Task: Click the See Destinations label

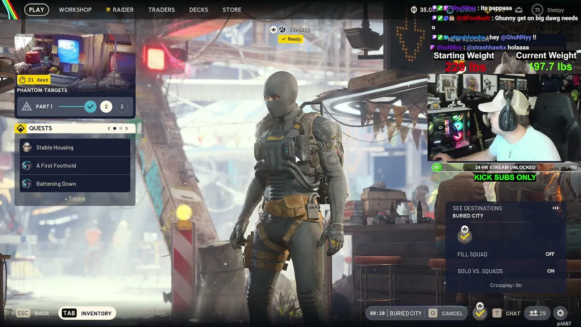Action: 477,208
